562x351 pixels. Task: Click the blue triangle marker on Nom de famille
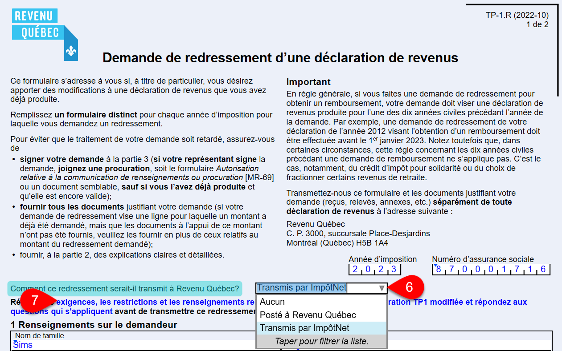(15, 341)
